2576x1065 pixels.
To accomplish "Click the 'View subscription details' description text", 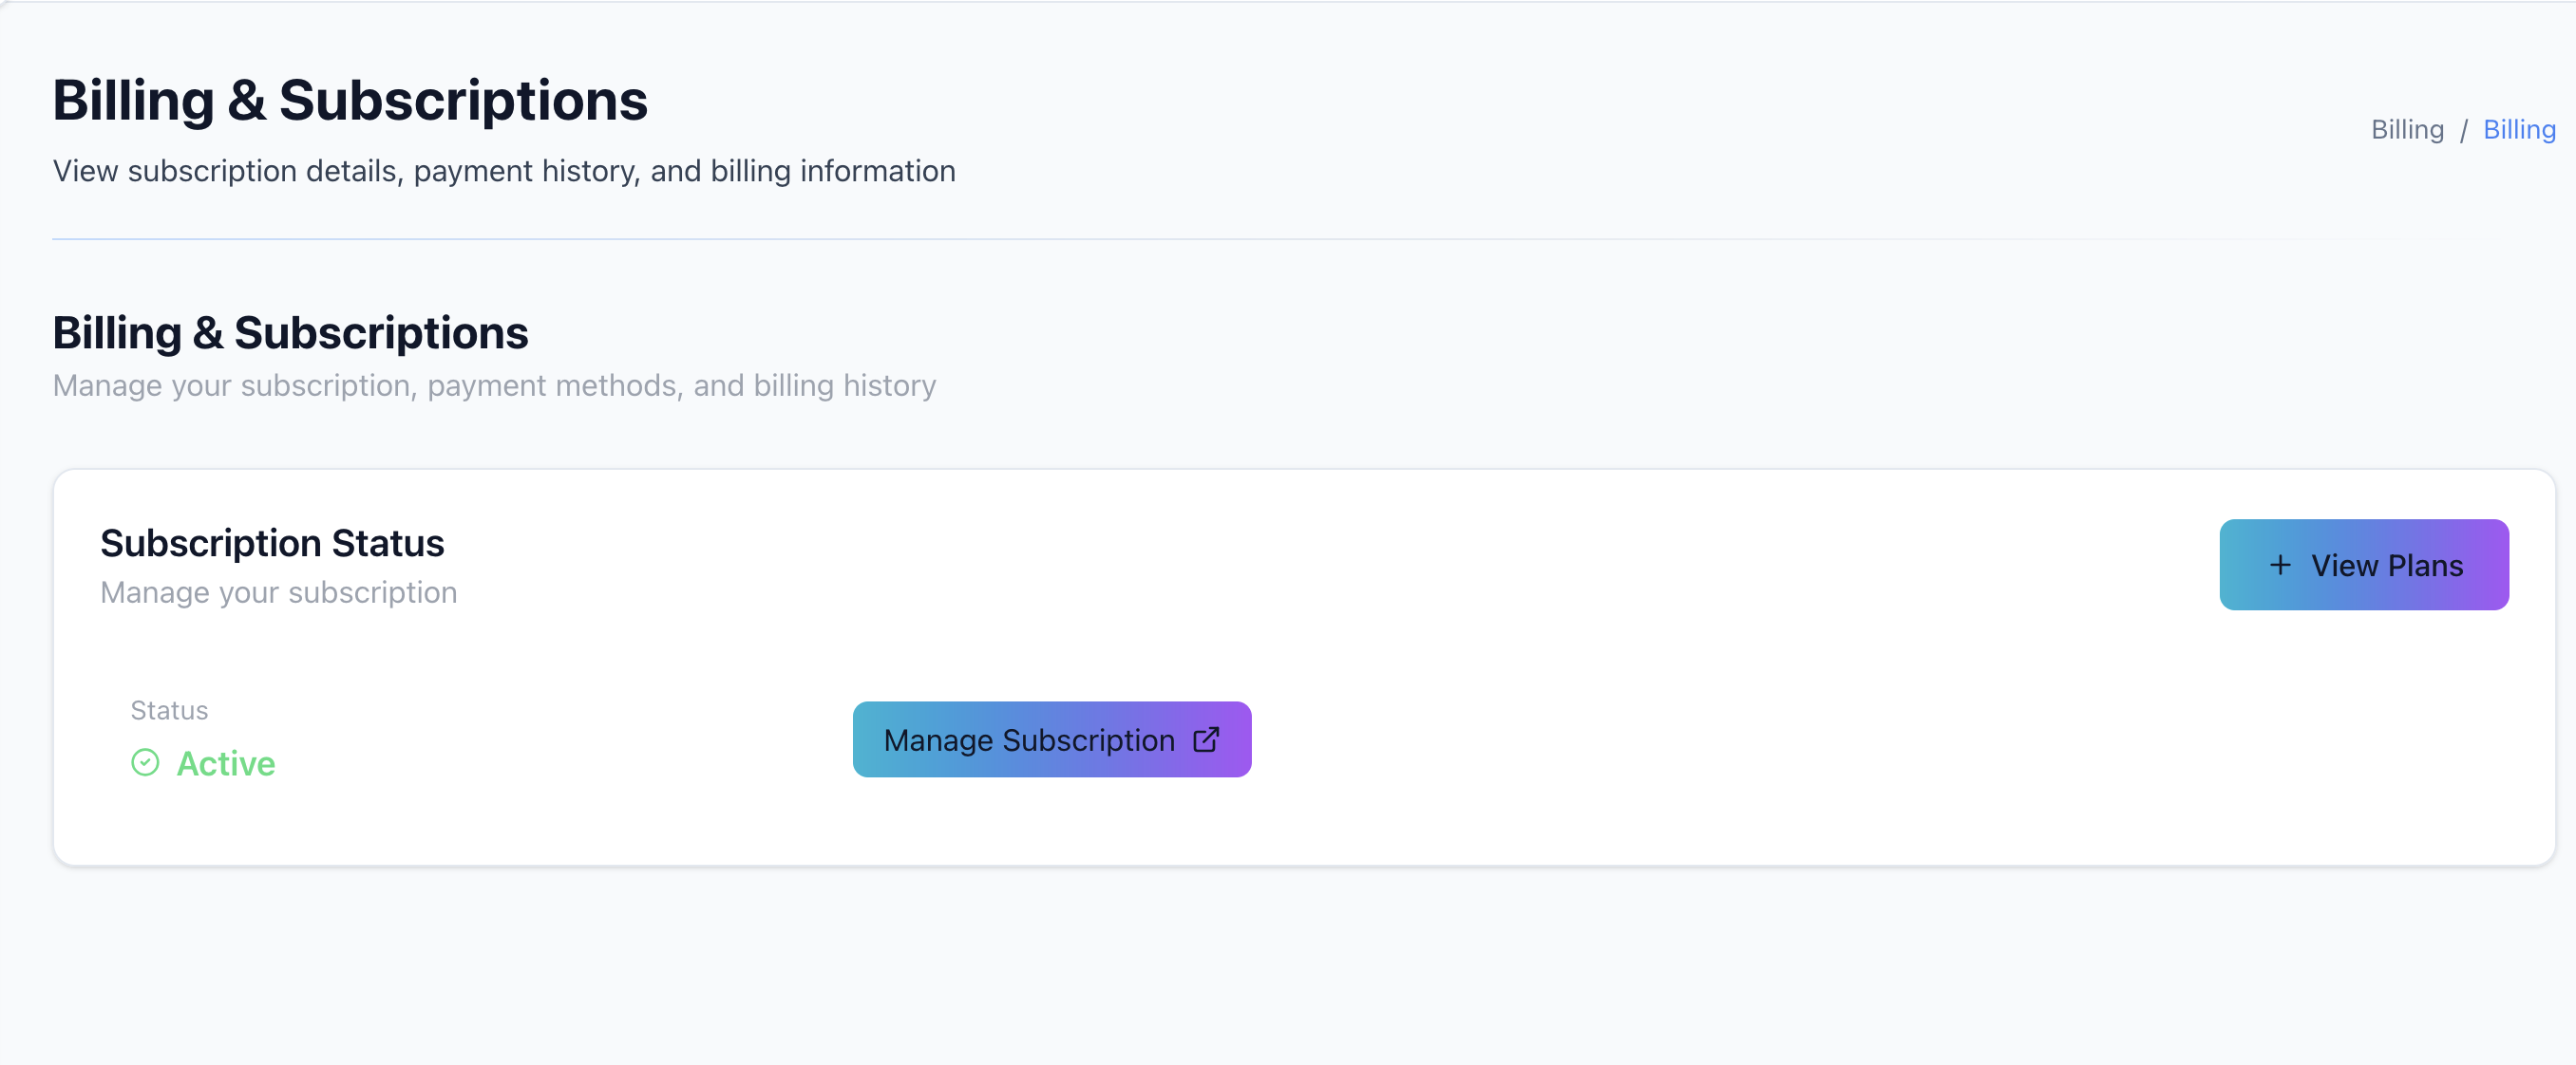I will (504, 172).
